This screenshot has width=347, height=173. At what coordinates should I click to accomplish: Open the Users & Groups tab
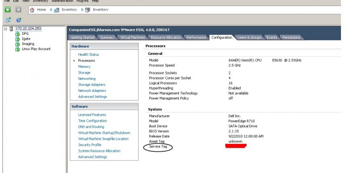pyautogui.click(x=249, y=37)
